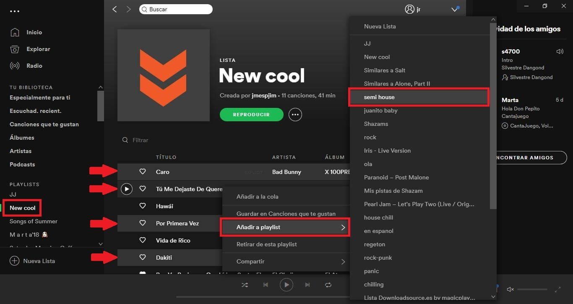
Task: Click playlist submenu scroll down arrow
Action: (x=493, y=296)
